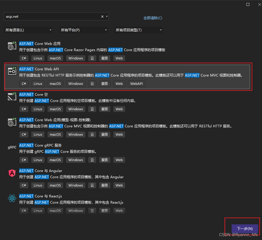Viewport: 262px width, 240px height.
Task: Click the React.js template description text
Action: pos(71,202)
